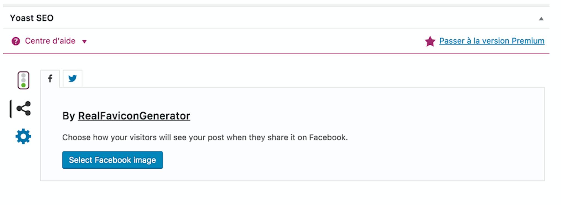This screenshot has width=561, height=205.
Task: Open the traffic light content optimization tab
Action: click(x=23, y=80)
